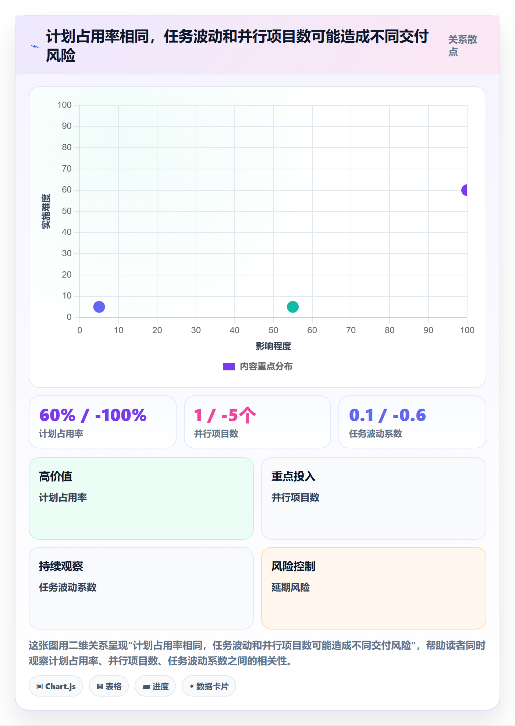Click the description paragraph starting 这张图用二维关系
Viewport: 515px width, 726px height.
[257, 653]
